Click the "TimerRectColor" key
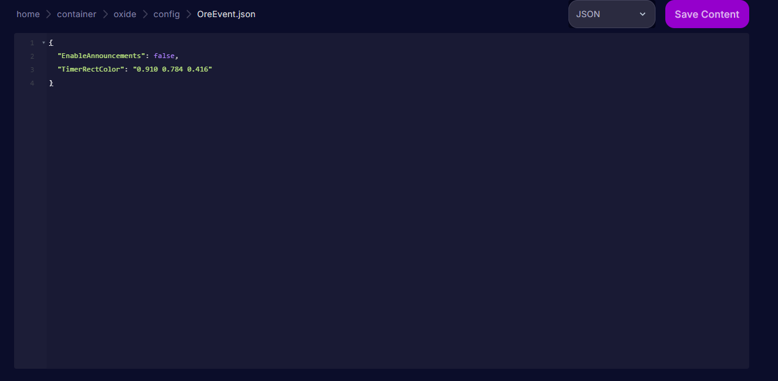 (91, 70)
